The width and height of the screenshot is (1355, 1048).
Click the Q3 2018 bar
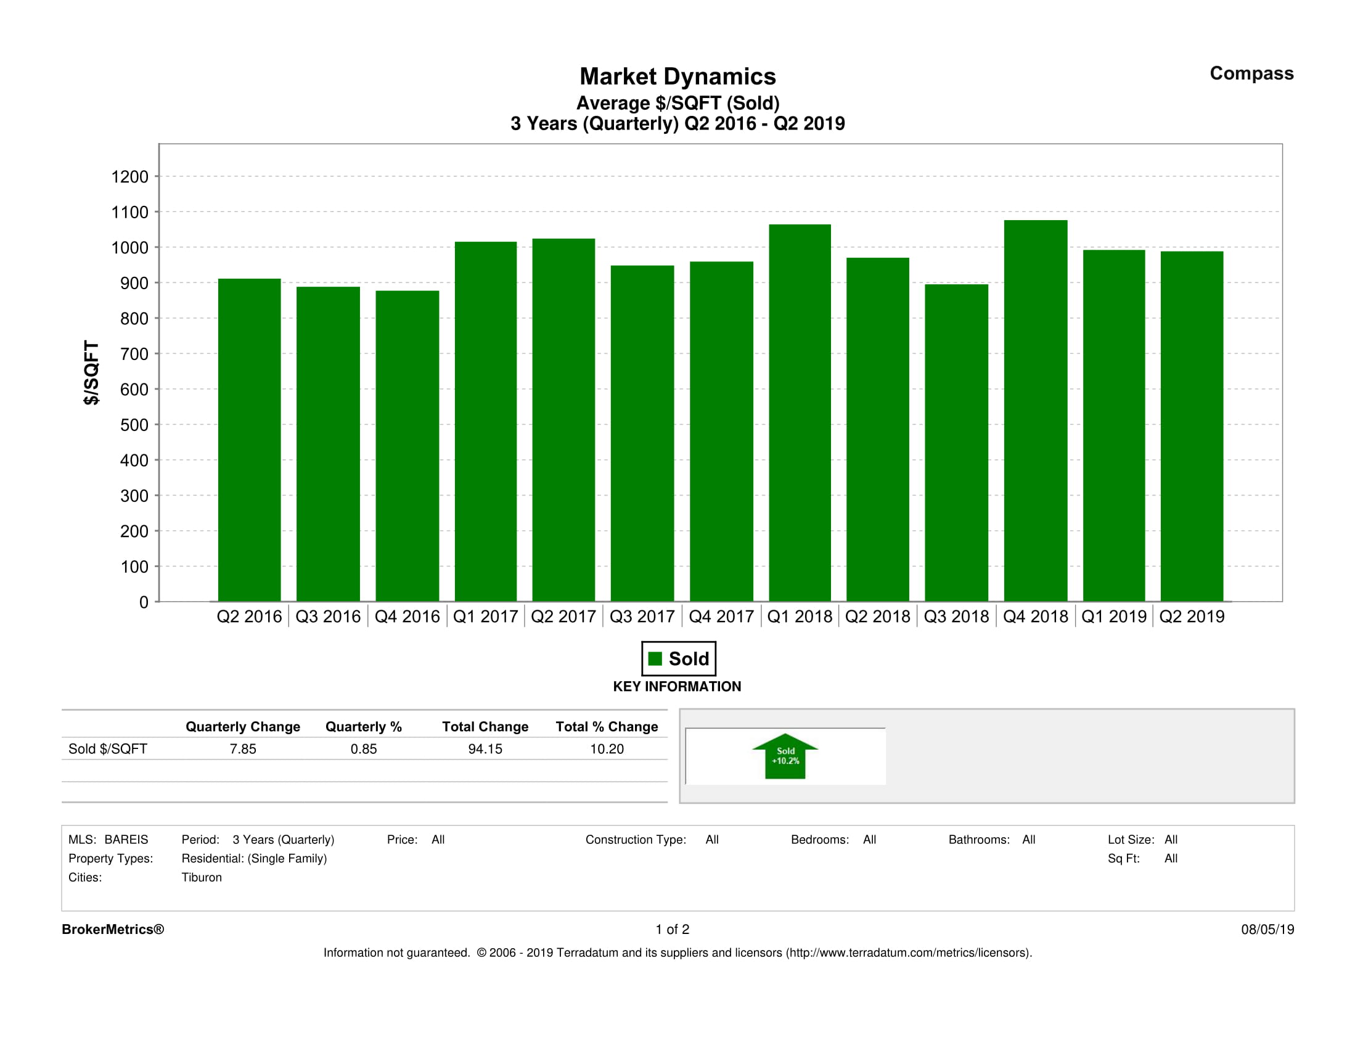(956, 443)
